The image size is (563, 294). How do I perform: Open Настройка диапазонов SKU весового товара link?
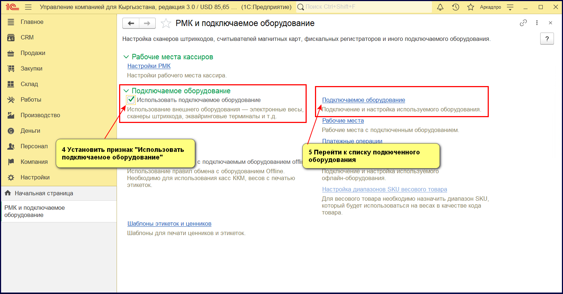click(385, 189)
